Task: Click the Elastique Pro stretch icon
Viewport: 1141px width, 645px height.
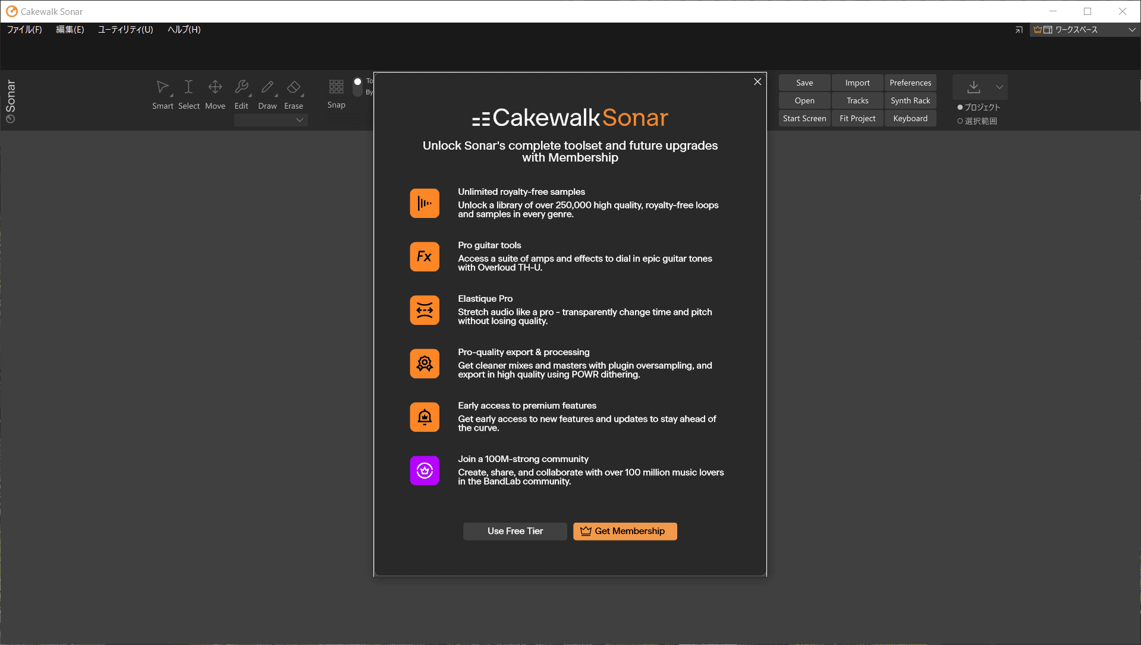Action: click(425, 310)
